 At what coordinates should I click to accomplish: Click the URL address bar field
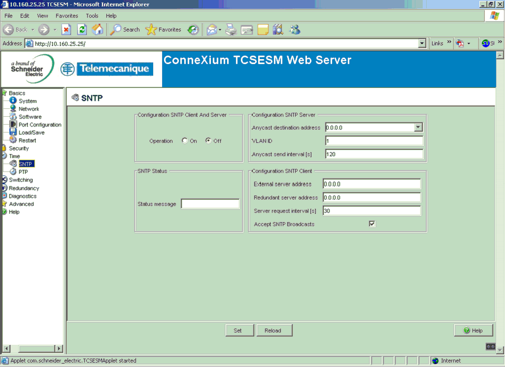click(222, 43)
